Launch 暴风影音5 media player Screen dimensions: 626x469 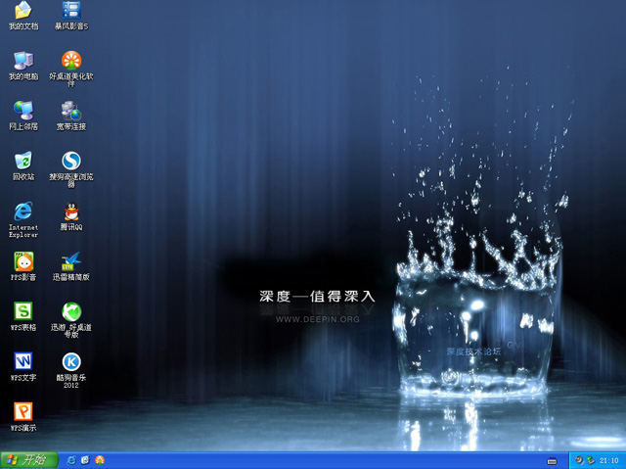(x=70, y=11)
